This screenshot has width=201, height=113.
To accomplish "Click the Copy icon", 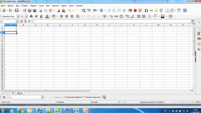I will 46,10.
